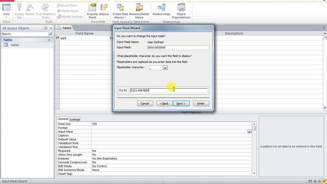This screenshot has width=327, height=184.
Task: Click the Back button in the wizard
Action: 164,103
